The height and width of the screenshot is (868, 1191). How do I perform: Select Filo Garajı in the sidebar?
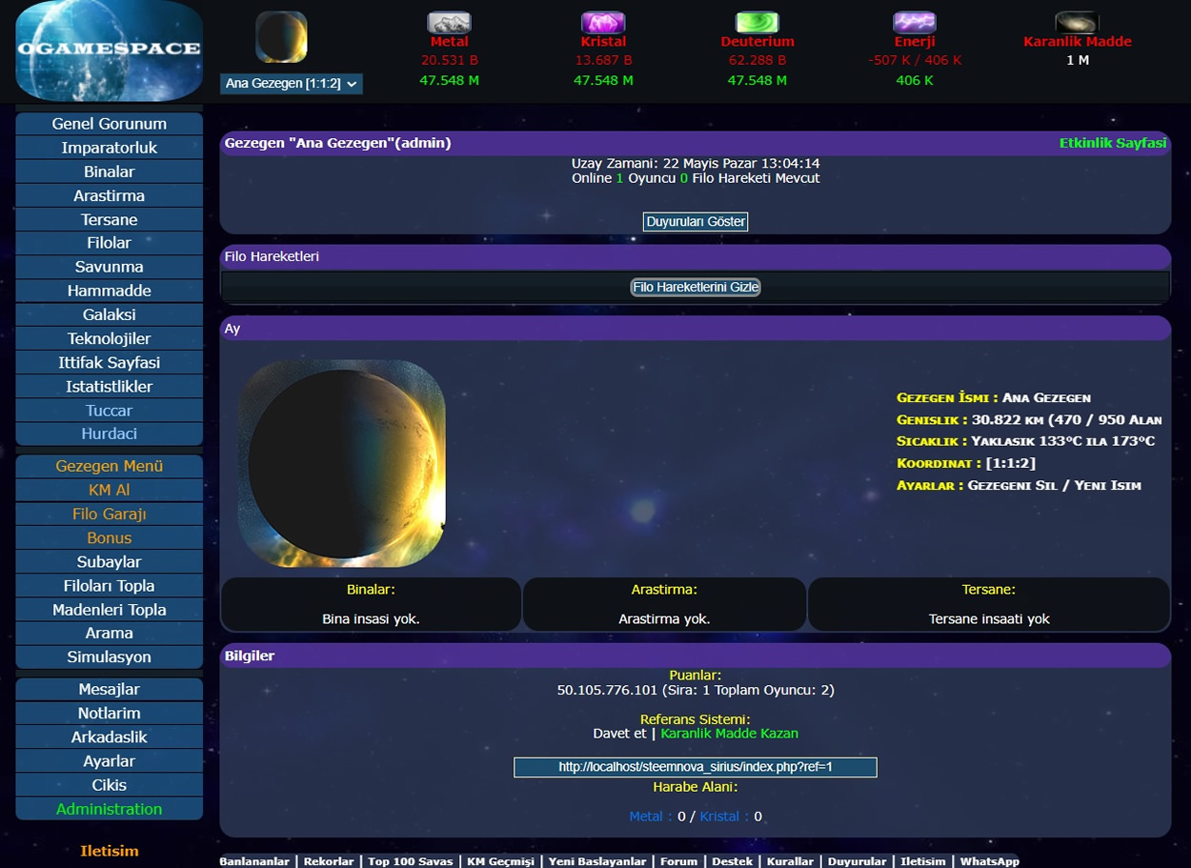click(109, 514)
